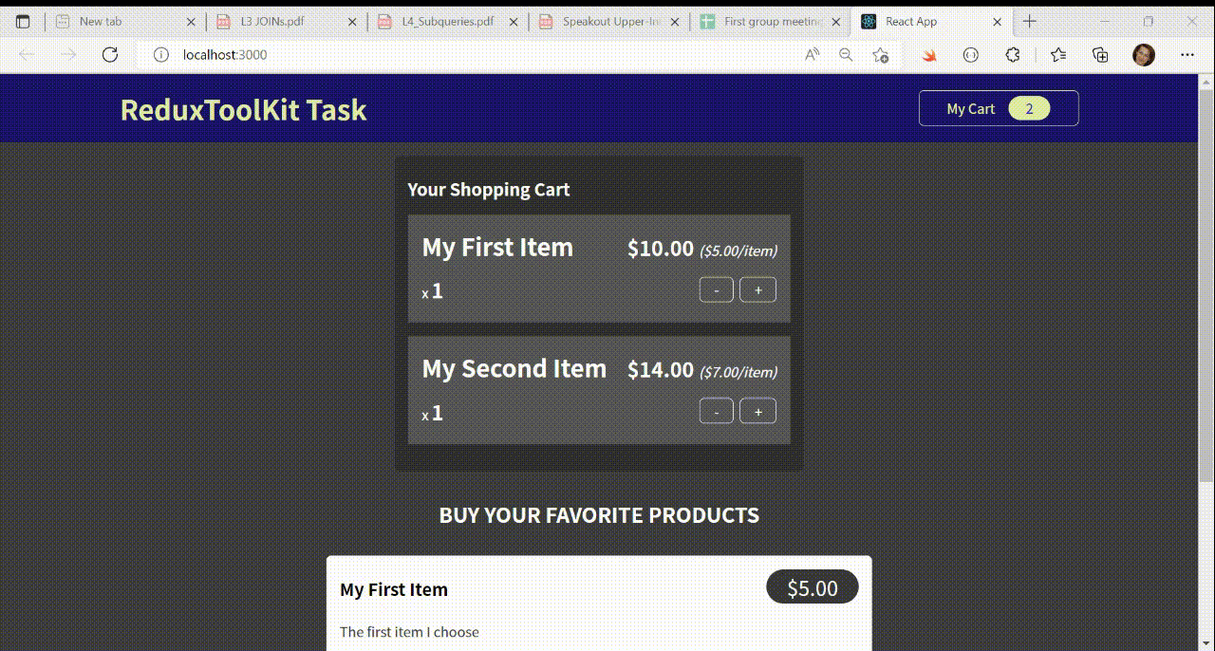The image size is (1215, 651).
Task: Click the Read aloud icon in the address bar
Action: click(x=812, y=54)
